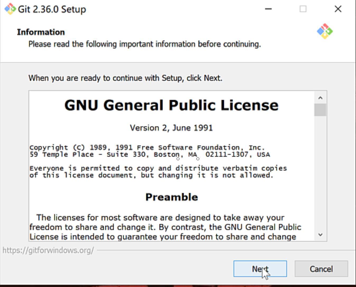Image resolution: width=356 pixels, height=287 pixels.
Task: Click the license scrollbar up arrow
Action: (320, 98)
